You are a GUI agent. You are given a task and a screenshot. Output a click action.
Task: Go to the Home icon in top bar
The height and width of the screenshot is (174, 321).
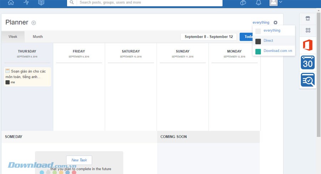pyautogui.click(x=11, y=2)
